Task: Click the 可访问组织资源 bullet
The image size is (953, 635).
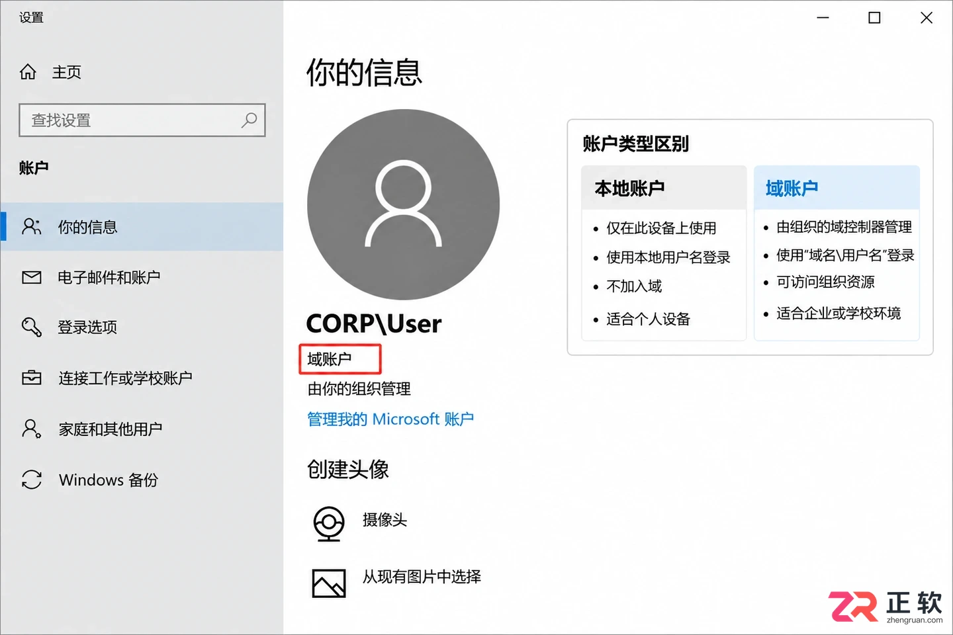Action: pyautogui.click(x=825, y=282)
